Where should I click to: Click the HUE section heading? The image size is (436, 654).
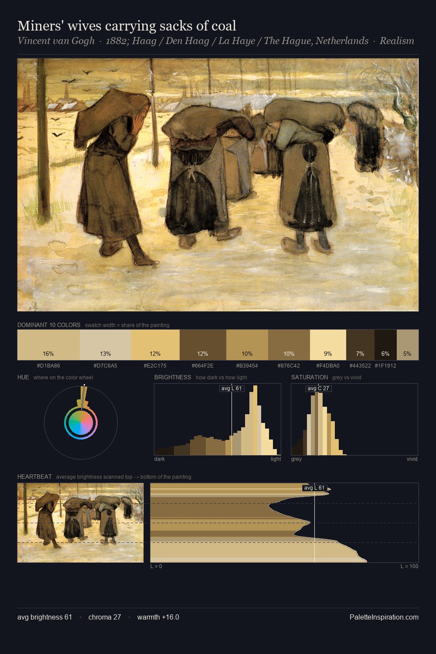(23, 377)
